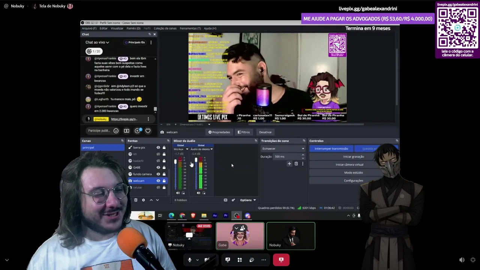Viewport: 480px width, 270px height.
Task: Adjust the Áudio do desktop volume fader
Action: coord(196,160)
